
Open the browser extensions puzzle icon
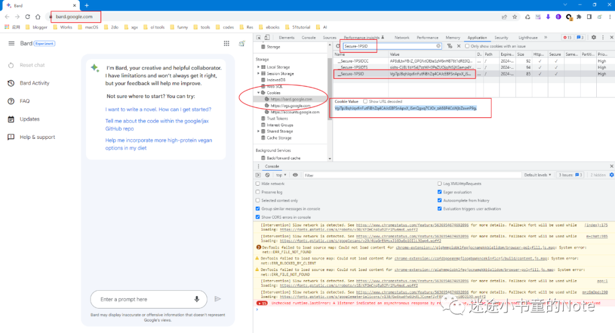tap(579, 17)
